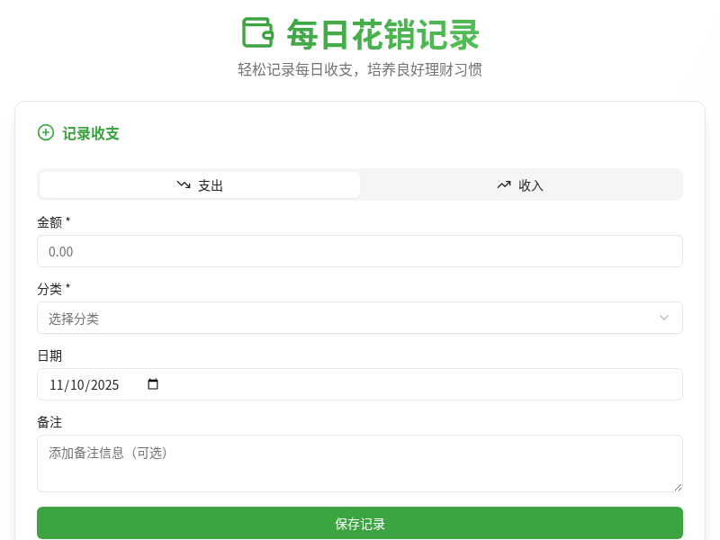Click the 金额 amount input field
This screenshot has height=540, width=720.
tap(360, 251)
